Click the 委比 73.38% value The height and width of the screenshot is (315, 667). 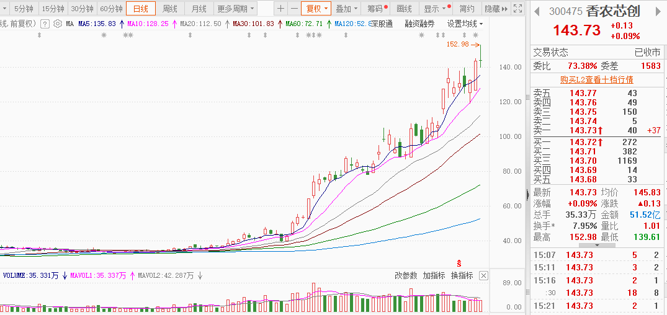click(x=583, y=66)
